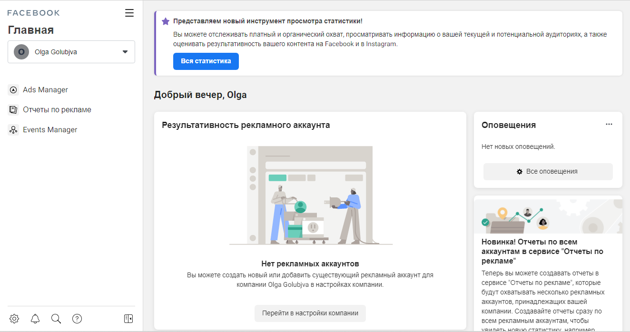This screenshot has height=332, width=630.
Task: Click the search magnifier icon
Action: coord(56,319)
